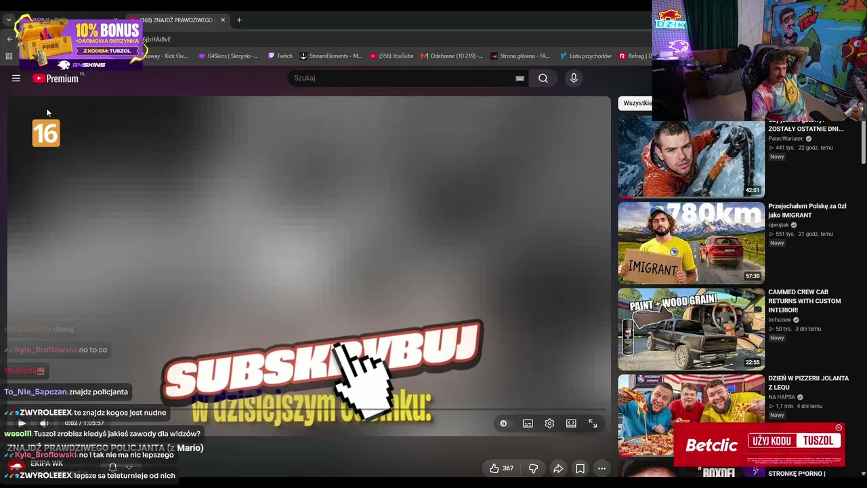The width and height of the screenshot is (867, 488).
Task: Open more actions three-dot menu below video
Action: pyautogui.click(x=601, y=468)
